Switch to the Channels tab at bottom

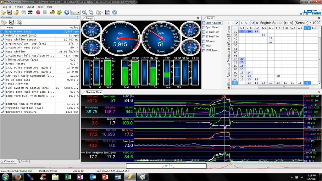(8, 161)
